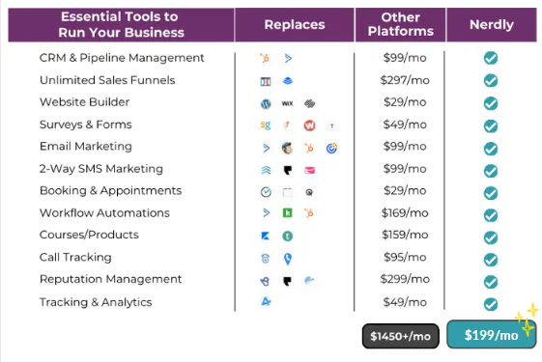Click the Squarespace icon in Website Builder row

point(309,103)
